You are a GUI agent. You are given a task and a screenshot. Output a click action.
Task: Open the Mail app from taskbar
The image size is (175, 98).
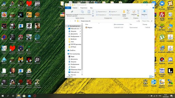point(29,96)
